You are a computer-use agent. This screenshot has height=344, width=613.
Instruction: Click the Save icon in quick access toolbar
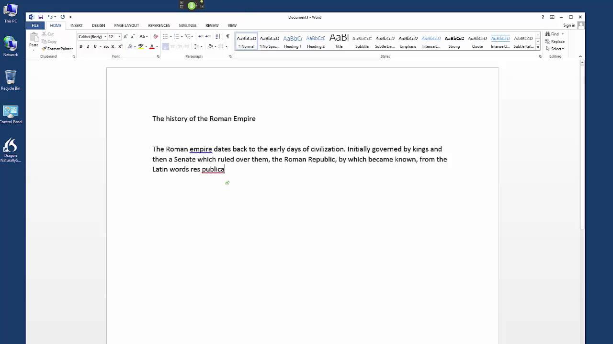click(41, 17)
